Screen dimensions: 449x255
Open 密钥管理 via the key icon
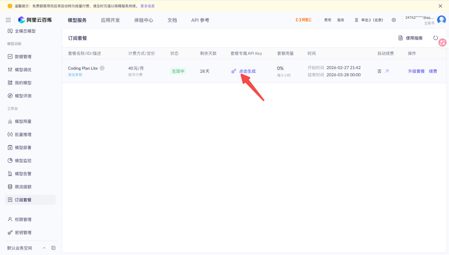coord(25,232)
